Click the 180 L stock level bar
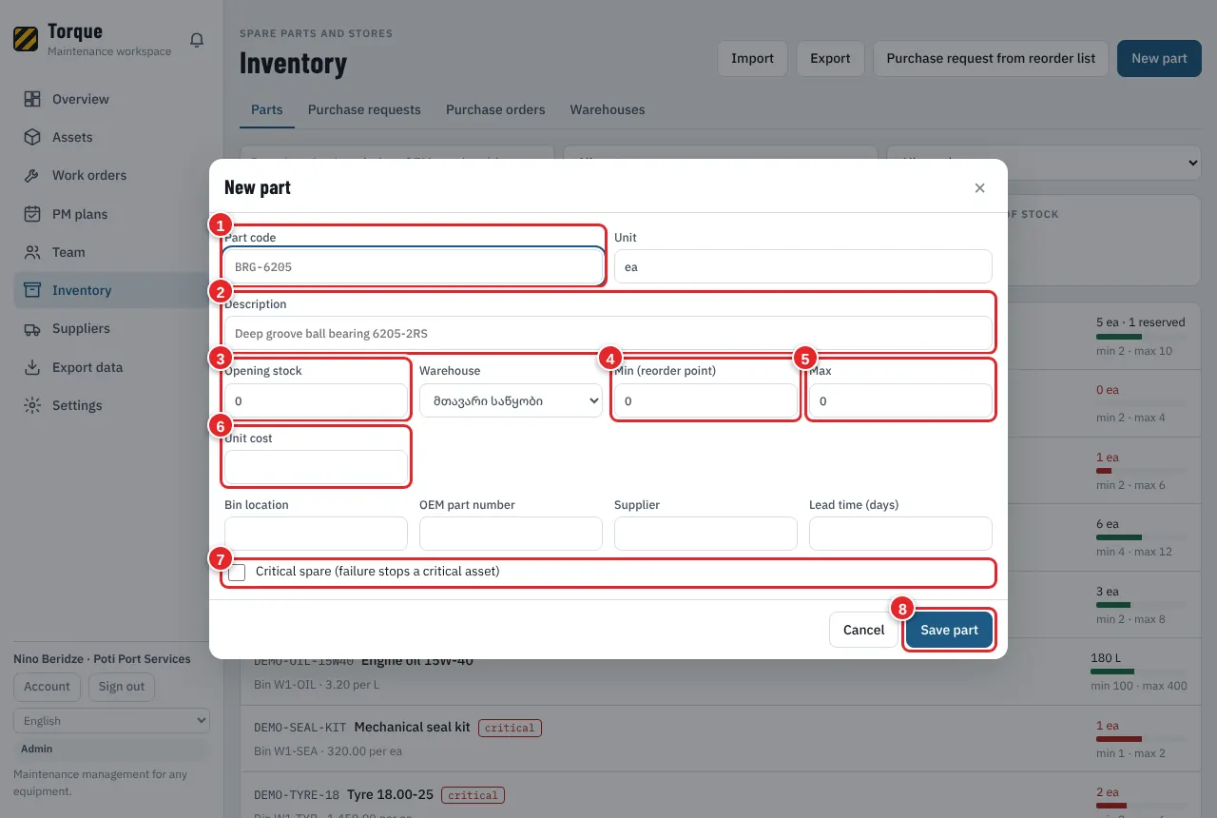The height and width of the screenshot is (818, 1217). click(x=1138, y=672)
